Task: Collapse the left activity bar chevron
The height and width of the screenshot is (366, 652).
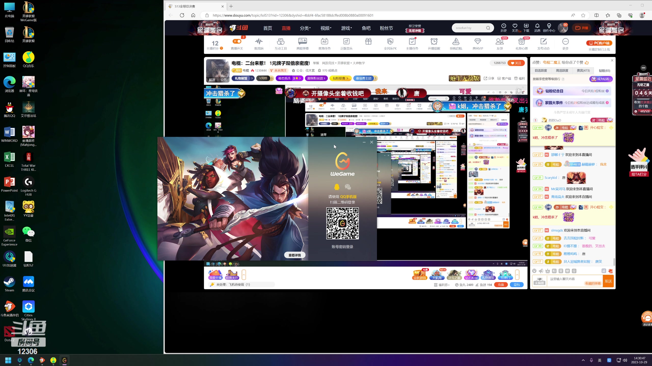Action: click(244, 274)
